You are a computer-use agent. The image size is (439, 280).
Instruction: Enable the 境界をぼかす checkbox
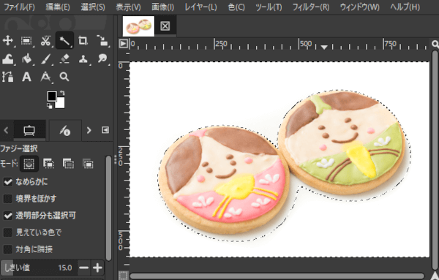[x=8, y=199]
